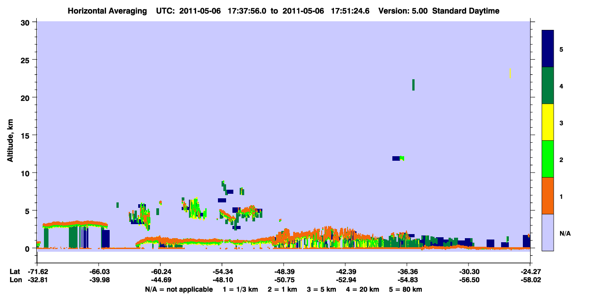Viewport: 589px width, 302px height.
Task: Click longitude value -48.10
Action: (222, 280)
